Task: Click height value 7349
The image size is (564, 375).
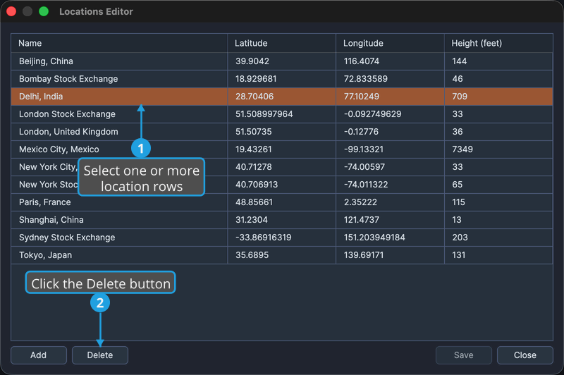Action: 462,149
